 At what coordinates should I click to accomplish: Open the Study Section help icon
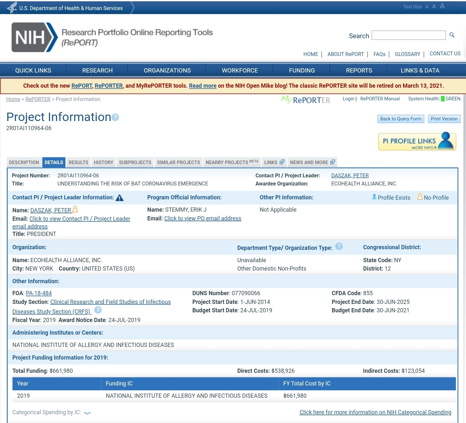click(98, 310)
